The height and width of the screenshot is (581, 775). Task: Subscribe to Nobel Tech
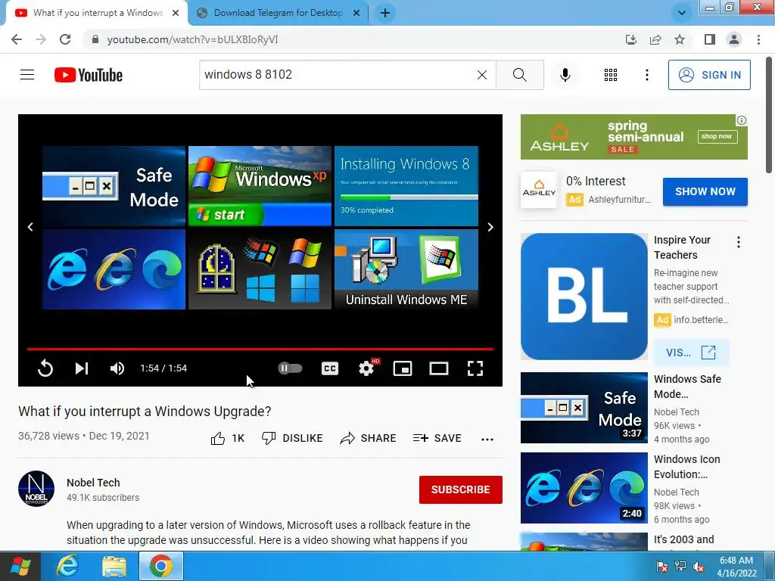click(x=461, y=489)
